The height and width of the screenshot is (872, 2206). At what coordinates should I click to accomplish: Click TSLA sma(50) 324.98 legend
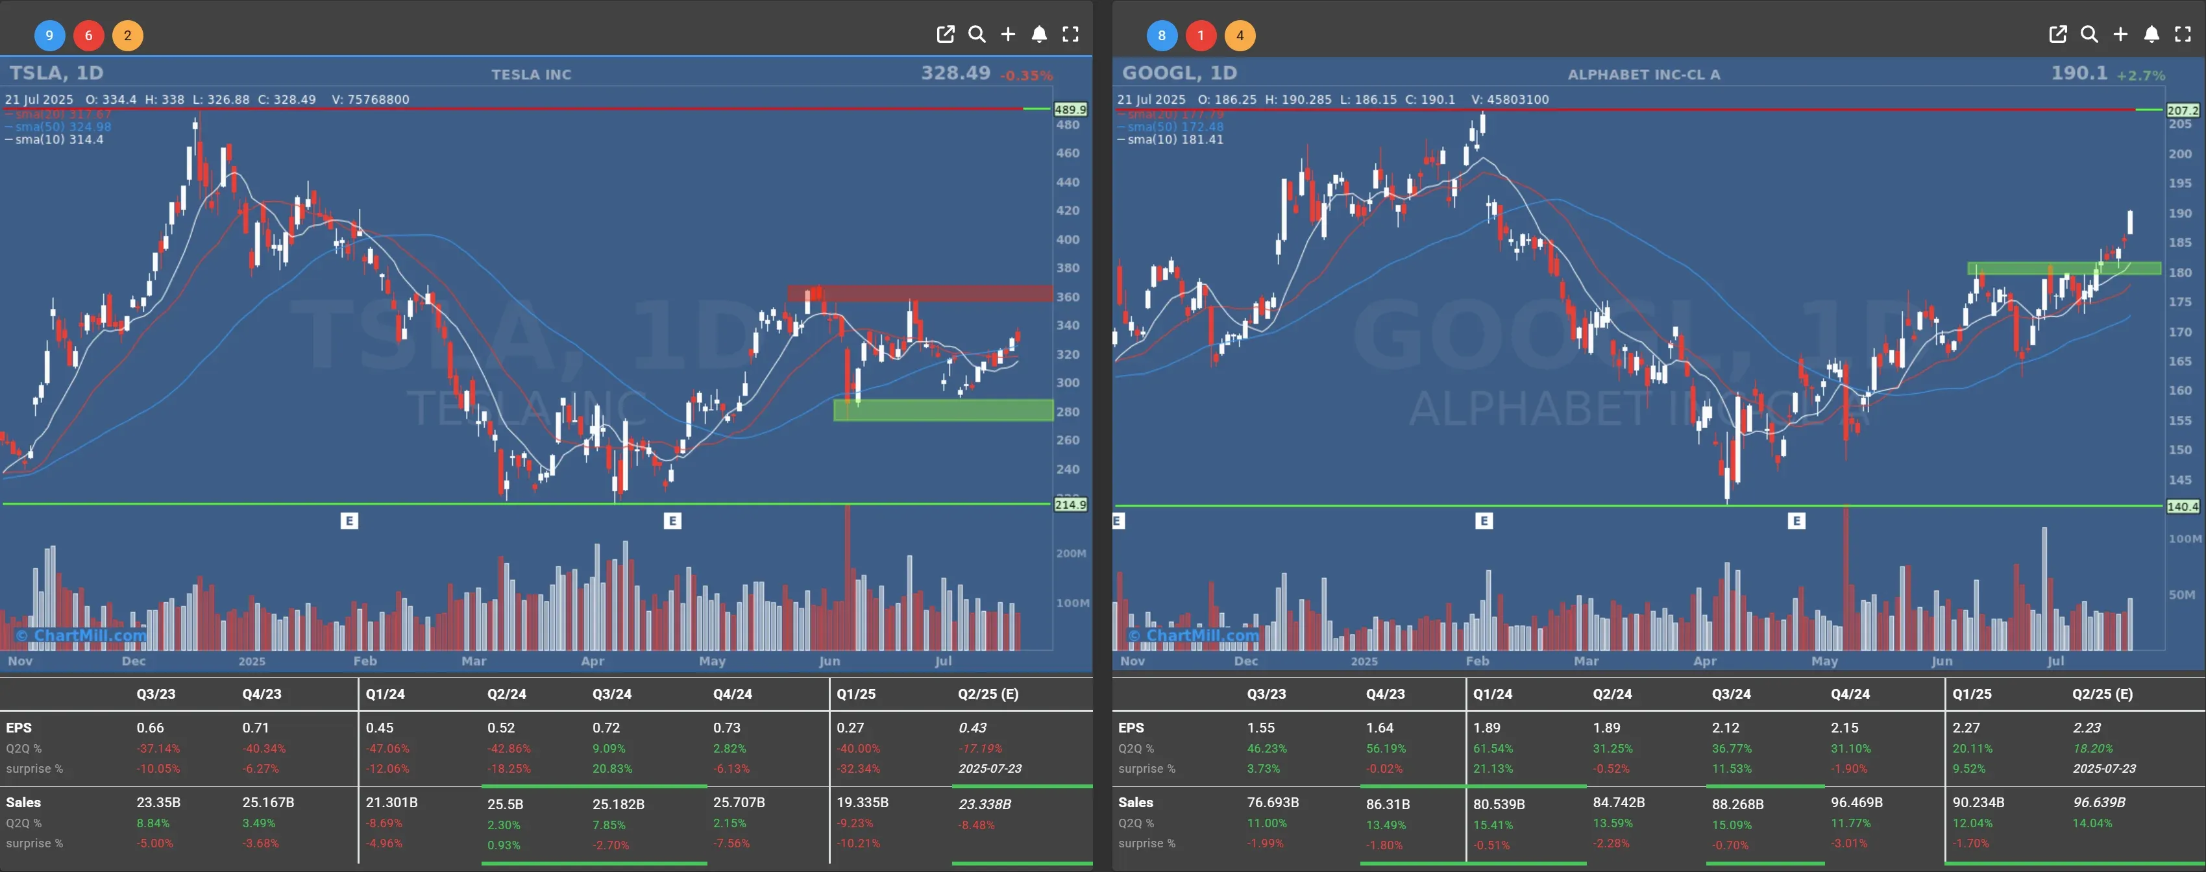(58, 127)
